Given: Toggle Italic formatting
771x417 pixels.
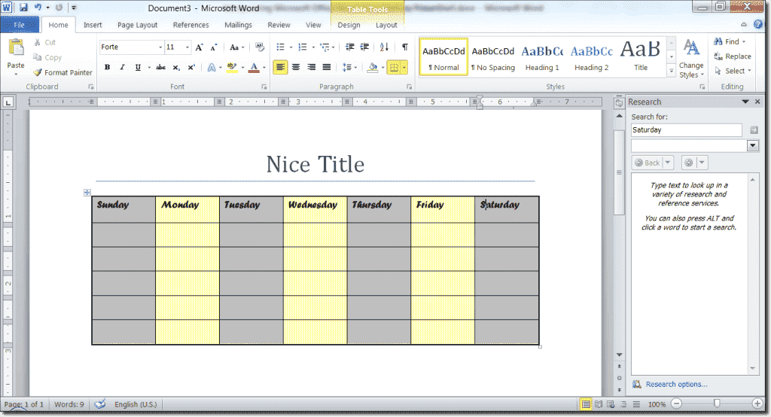Looking at the screenshot, I should [123, 68].
